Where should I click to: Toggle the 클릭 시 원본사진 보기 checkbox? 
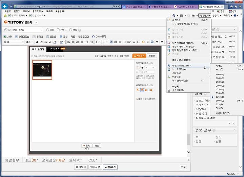pyautogui.click(x=137, y=99)
